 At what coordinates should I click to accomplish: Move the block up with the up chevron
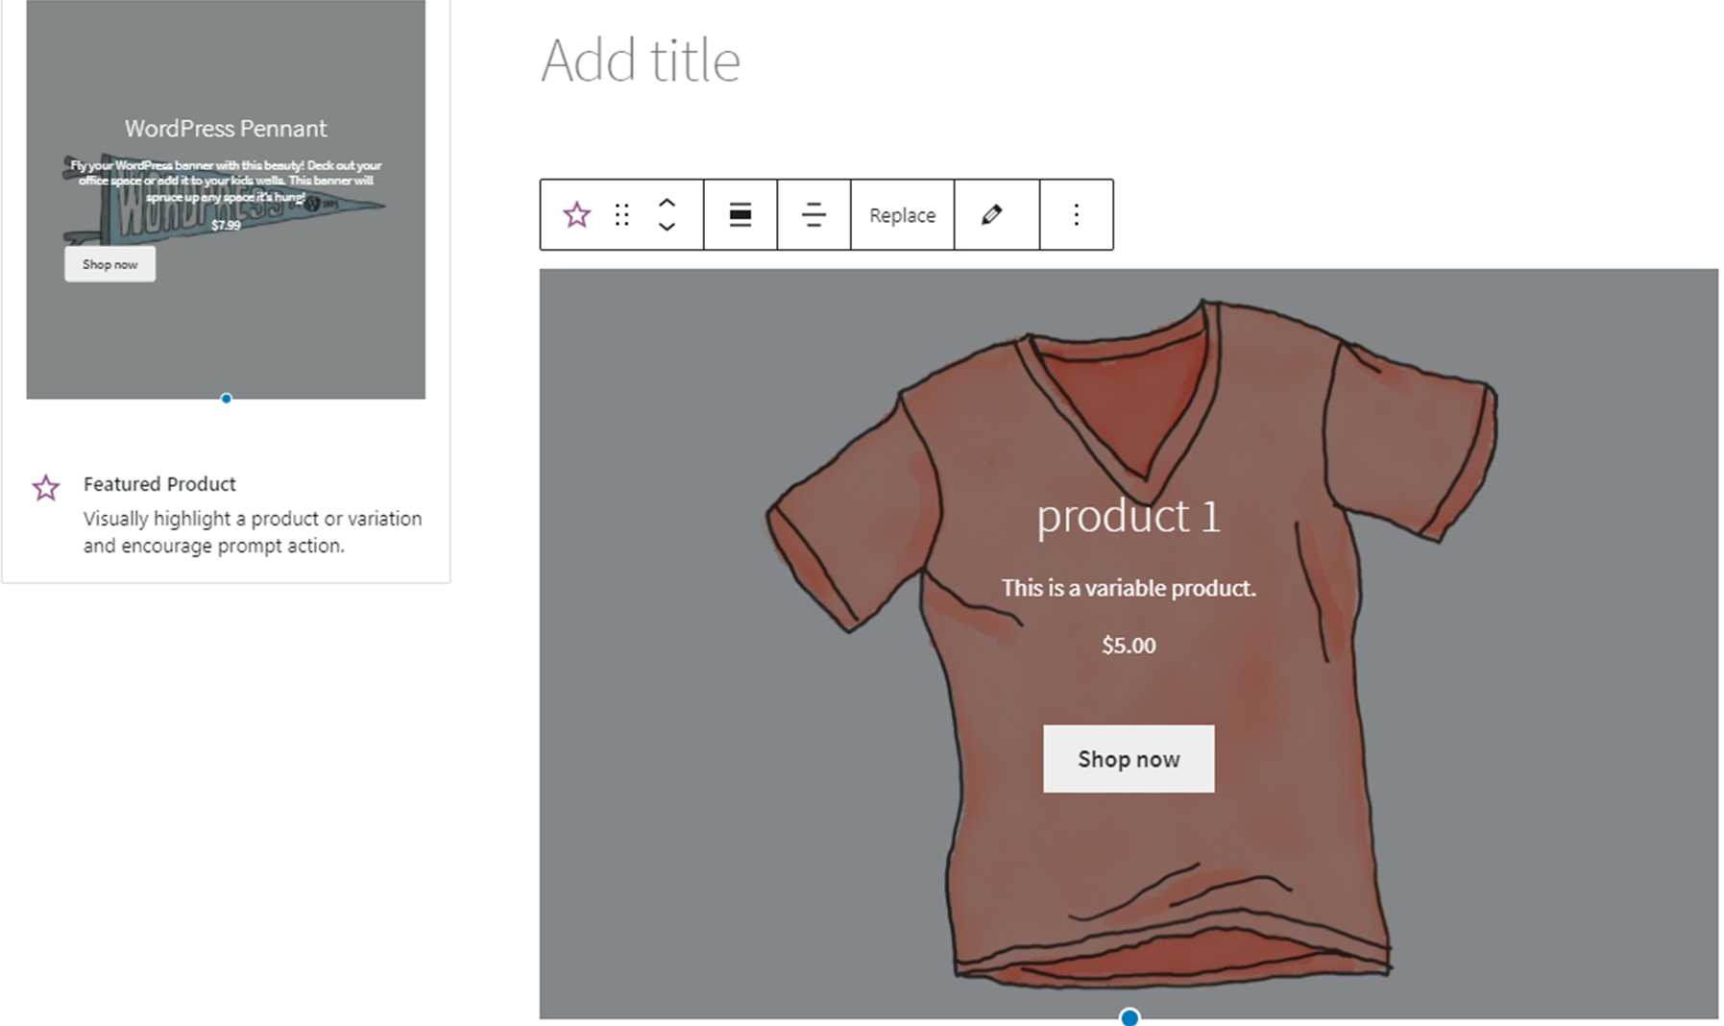click(667, 203)
